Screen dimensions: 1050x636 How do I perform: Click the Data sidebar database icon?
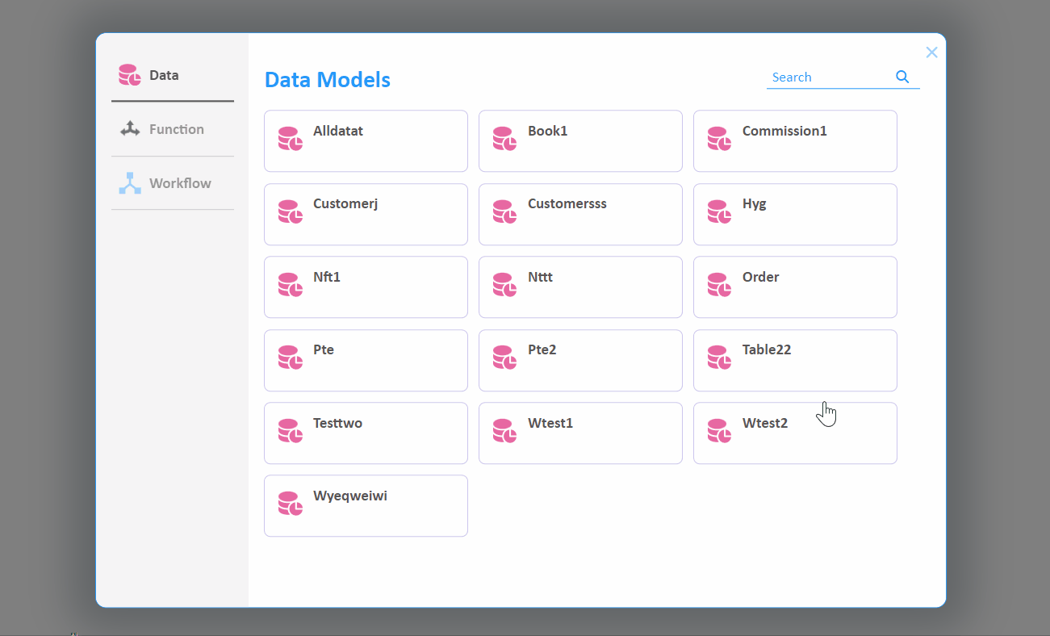(x=130, y=75)
